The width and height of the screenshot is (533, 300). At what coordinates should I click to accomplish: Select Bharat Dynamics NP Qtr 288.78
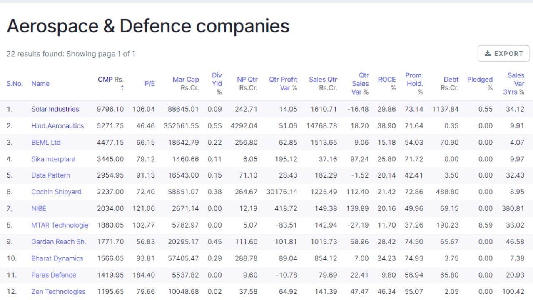pyautogui.click(x=247, y=258)
